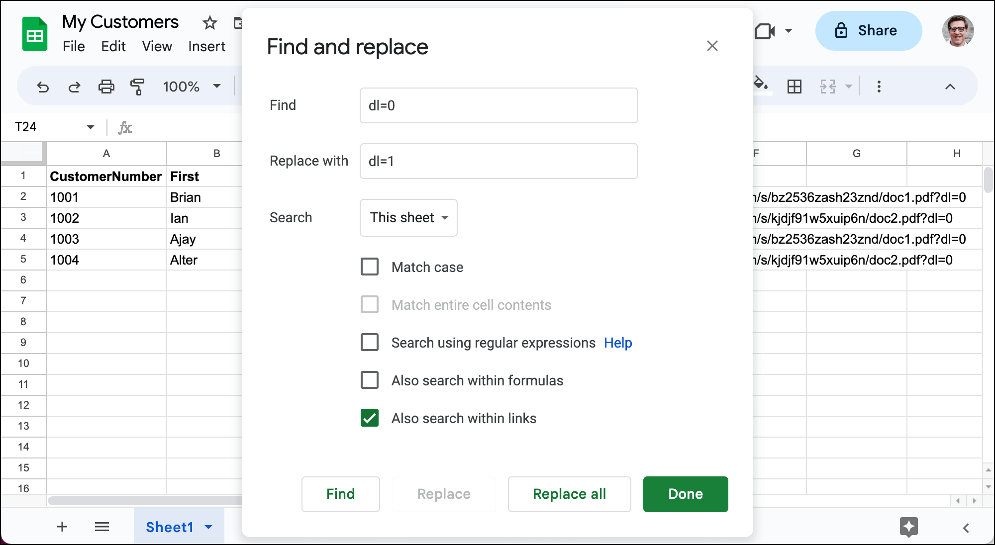Open the This sheet search dropdown
The height and width of the screenshot is (545, 995).
[408, 218]
